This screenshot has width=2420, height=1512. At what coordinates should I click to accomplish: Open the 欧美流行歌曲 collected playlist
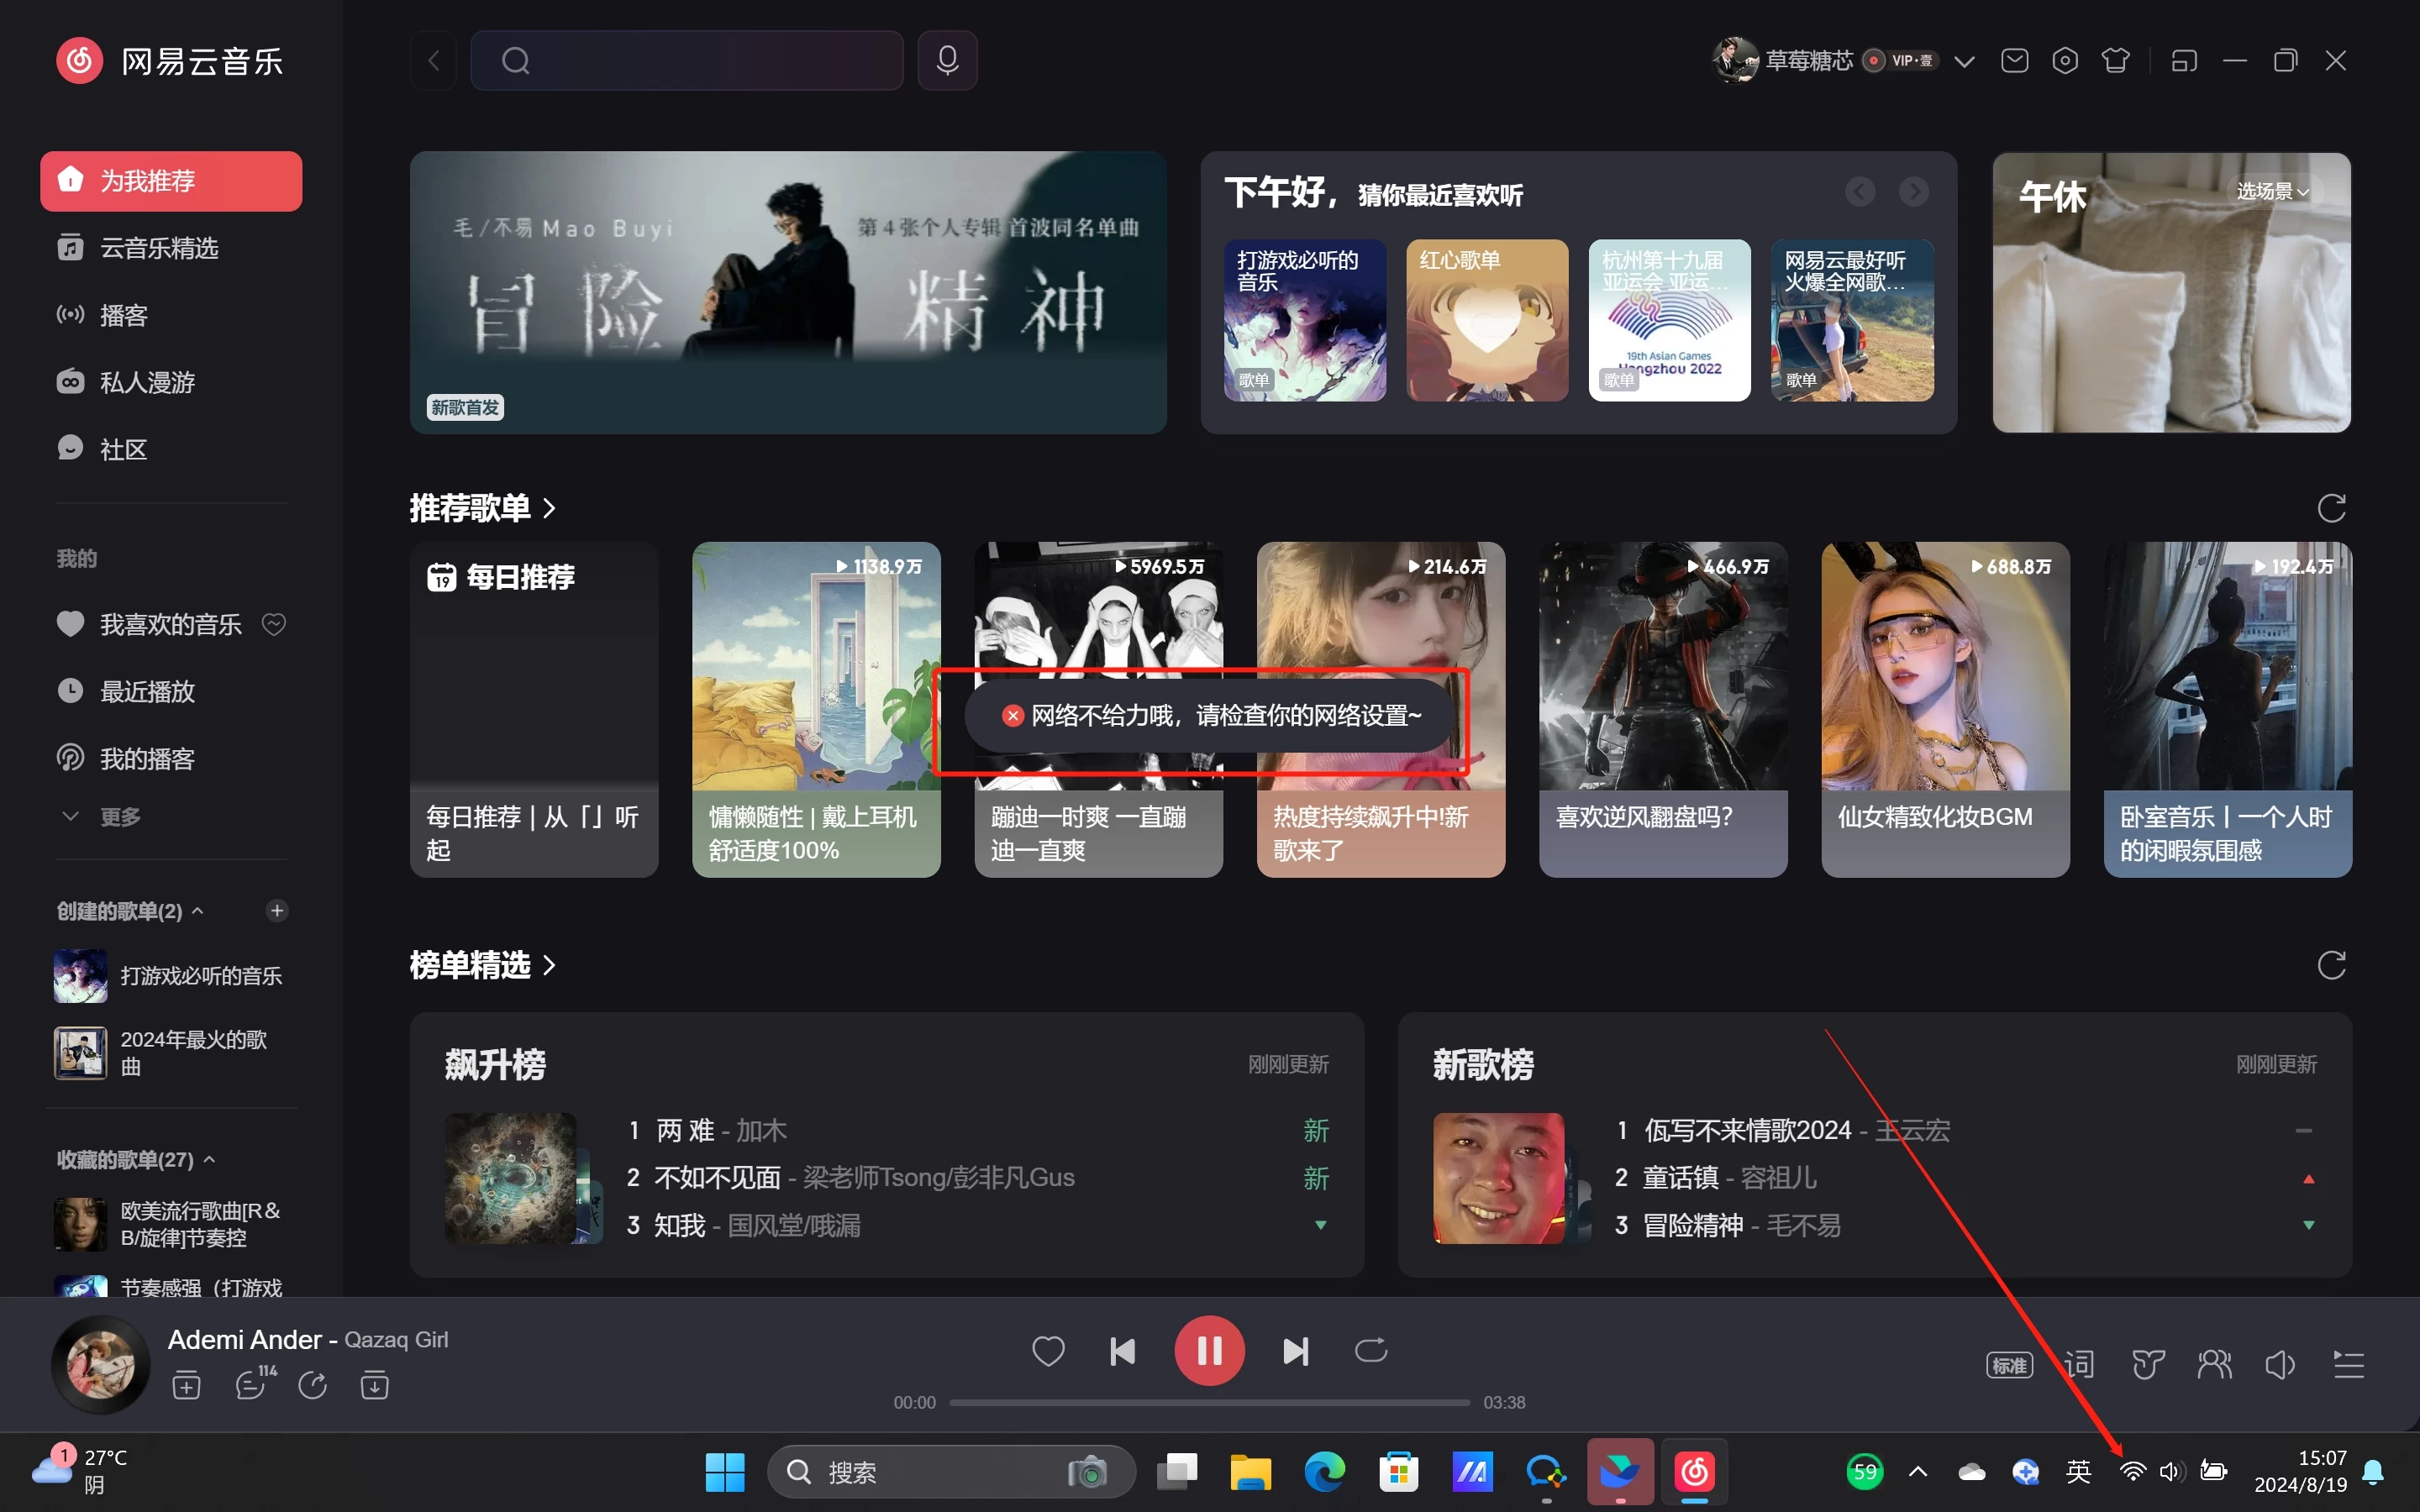click(171, 1224)
